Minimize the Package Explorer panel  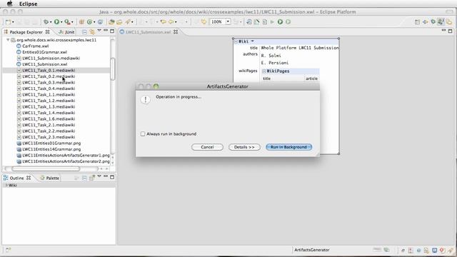point(106,30)
